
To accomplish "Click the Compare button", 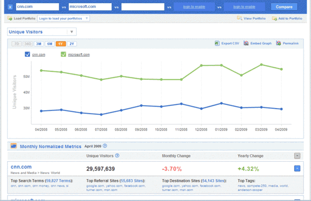I will click(x=284, y=7).
